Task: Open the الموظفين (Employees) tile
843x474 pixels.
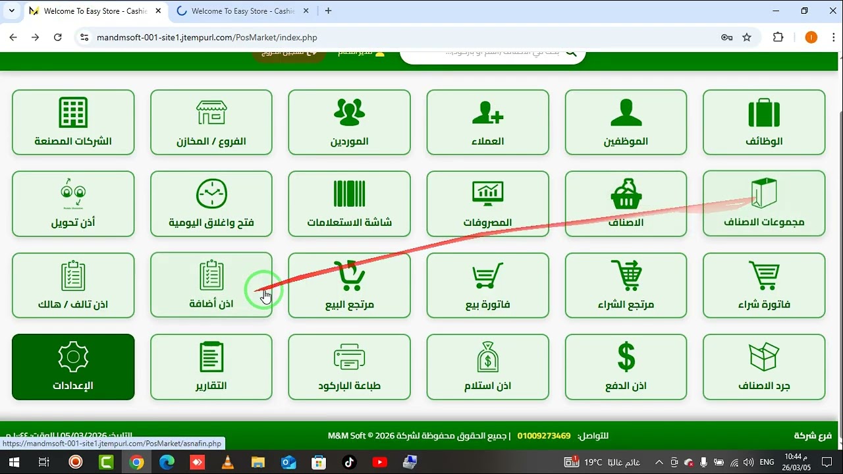Action: [626, 122]
